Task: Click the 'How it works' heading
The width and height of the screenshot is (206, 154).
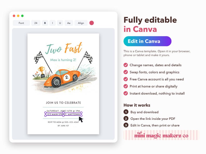Action: pyautogui.click(x=137, y=105)
